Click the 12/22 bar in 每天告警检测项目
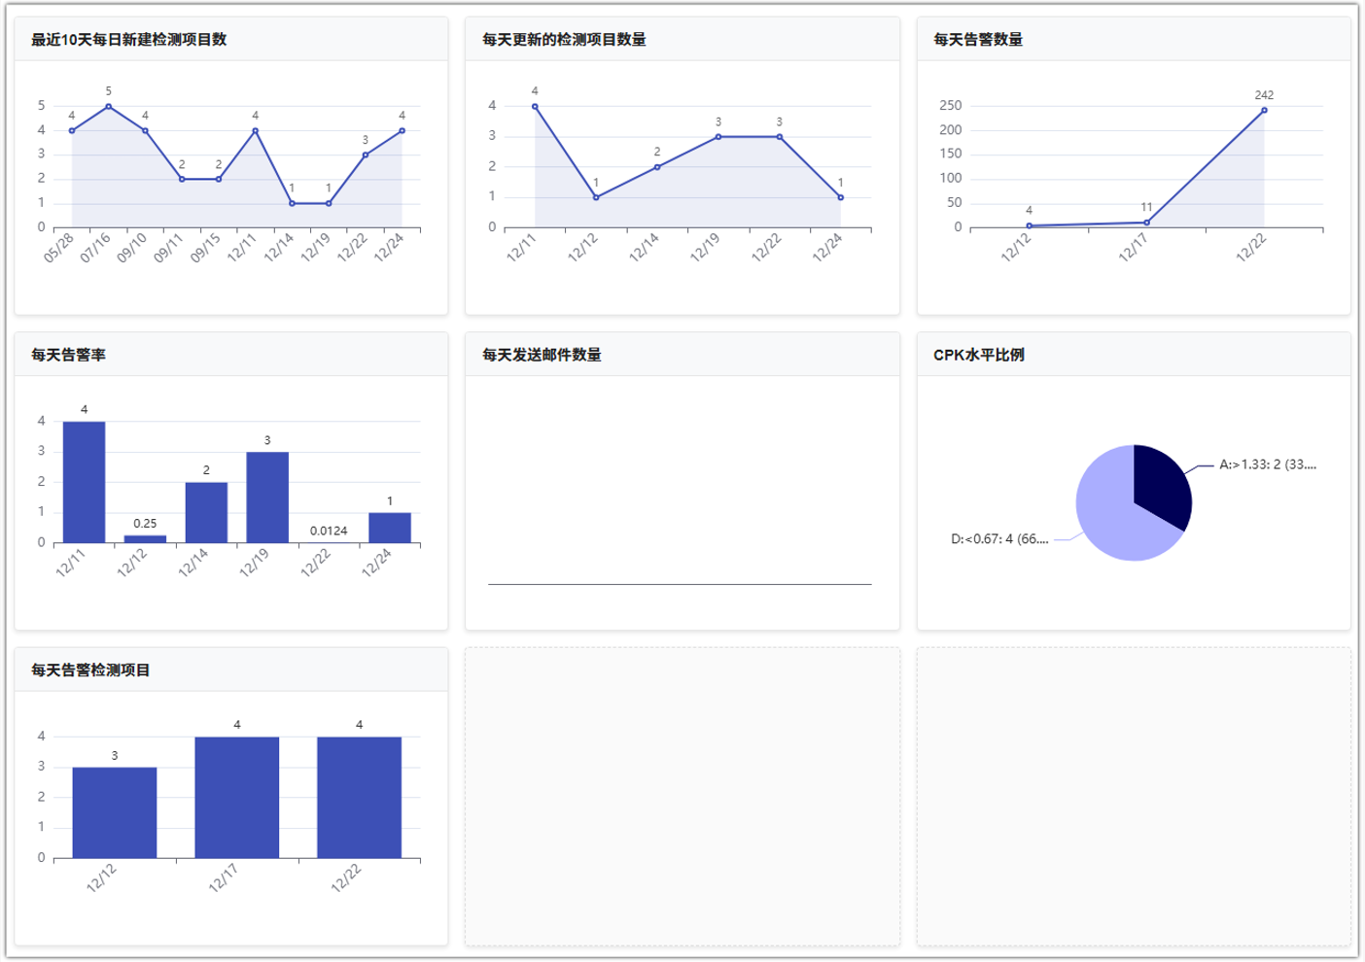 (x=359, y=797)
